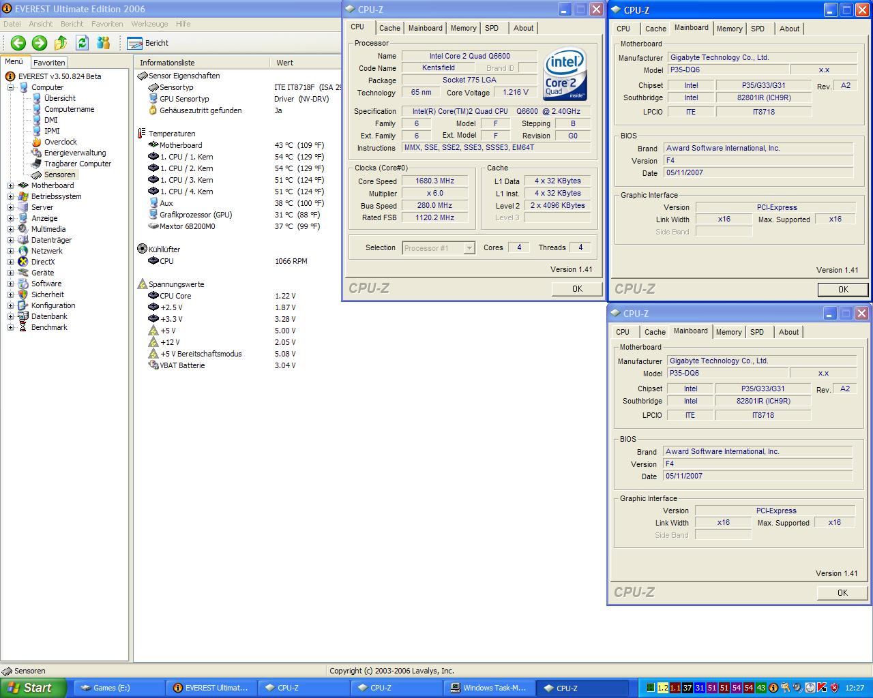The width and height of the screenshot is (873, 698).
Task: Select Übersicht in the Computer tree
Action: click(x=59, y=98)
